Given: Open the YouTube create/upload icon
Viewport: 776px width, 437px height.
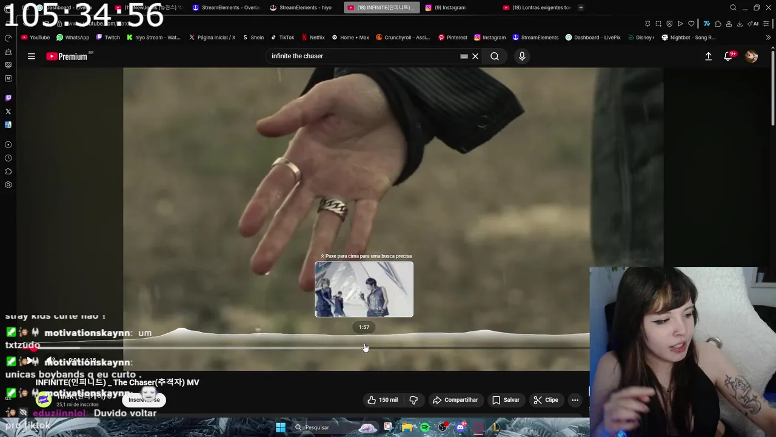Looking at the screenshot, I should (x=708, y=56).
